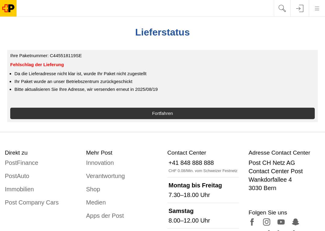This screenshot has width=325, height=231.
Task: Click the Lieferstatus heading
Action: tap(162, 32)
